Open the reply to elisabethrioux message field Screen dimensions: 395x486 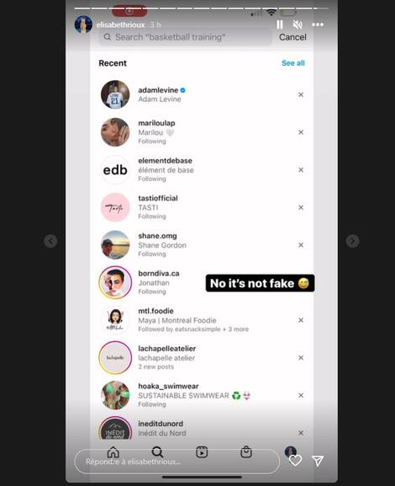pyautogui.click(x=177, y=462)
